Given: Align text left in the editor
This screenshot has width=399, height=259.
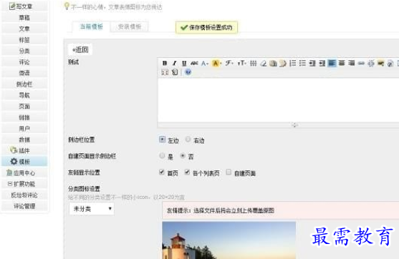Looking at the screenshot, I should click(332, 63).
